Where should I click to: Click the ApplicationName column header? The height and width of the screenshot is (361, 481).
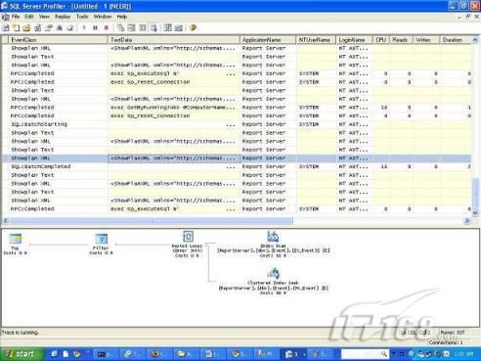click(268, 40)
